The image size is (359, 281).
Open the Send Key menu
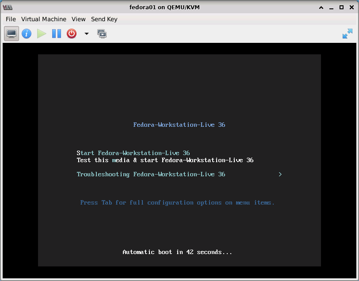pyautogui.click(x=104, y=19)
